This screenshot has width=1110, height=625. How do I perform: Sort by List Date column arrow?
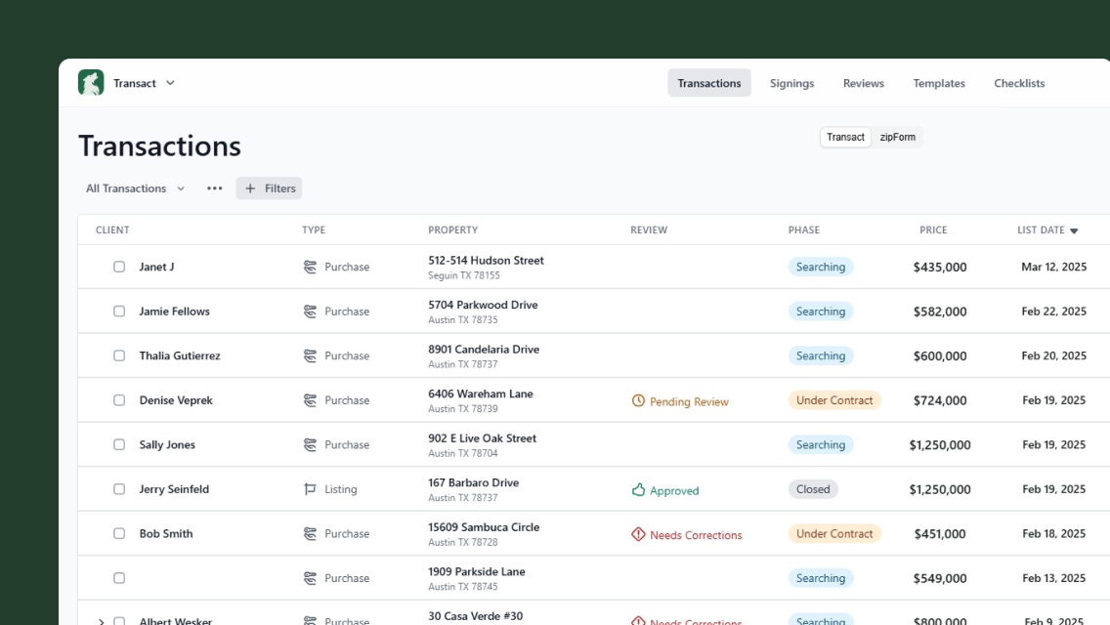[1074, 231]
